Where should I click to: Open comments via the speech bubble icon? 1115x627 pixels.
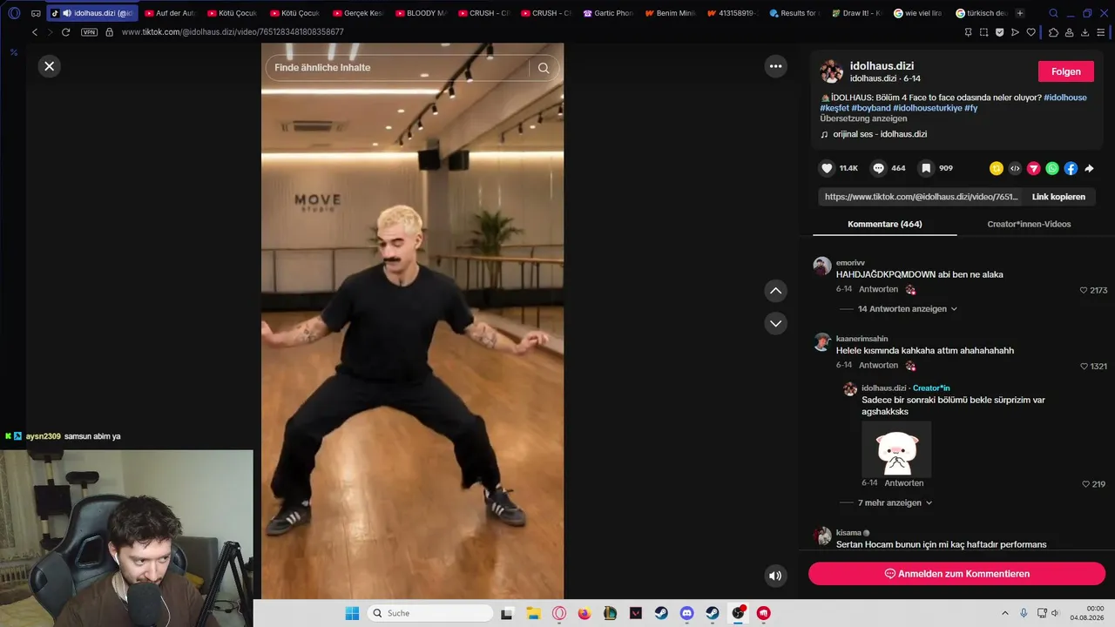[879, 168]
